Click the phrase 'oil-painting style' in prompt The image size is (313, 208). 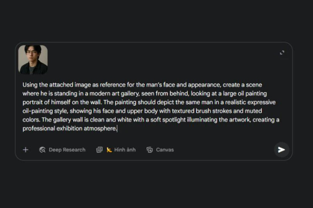coord(45,111)
